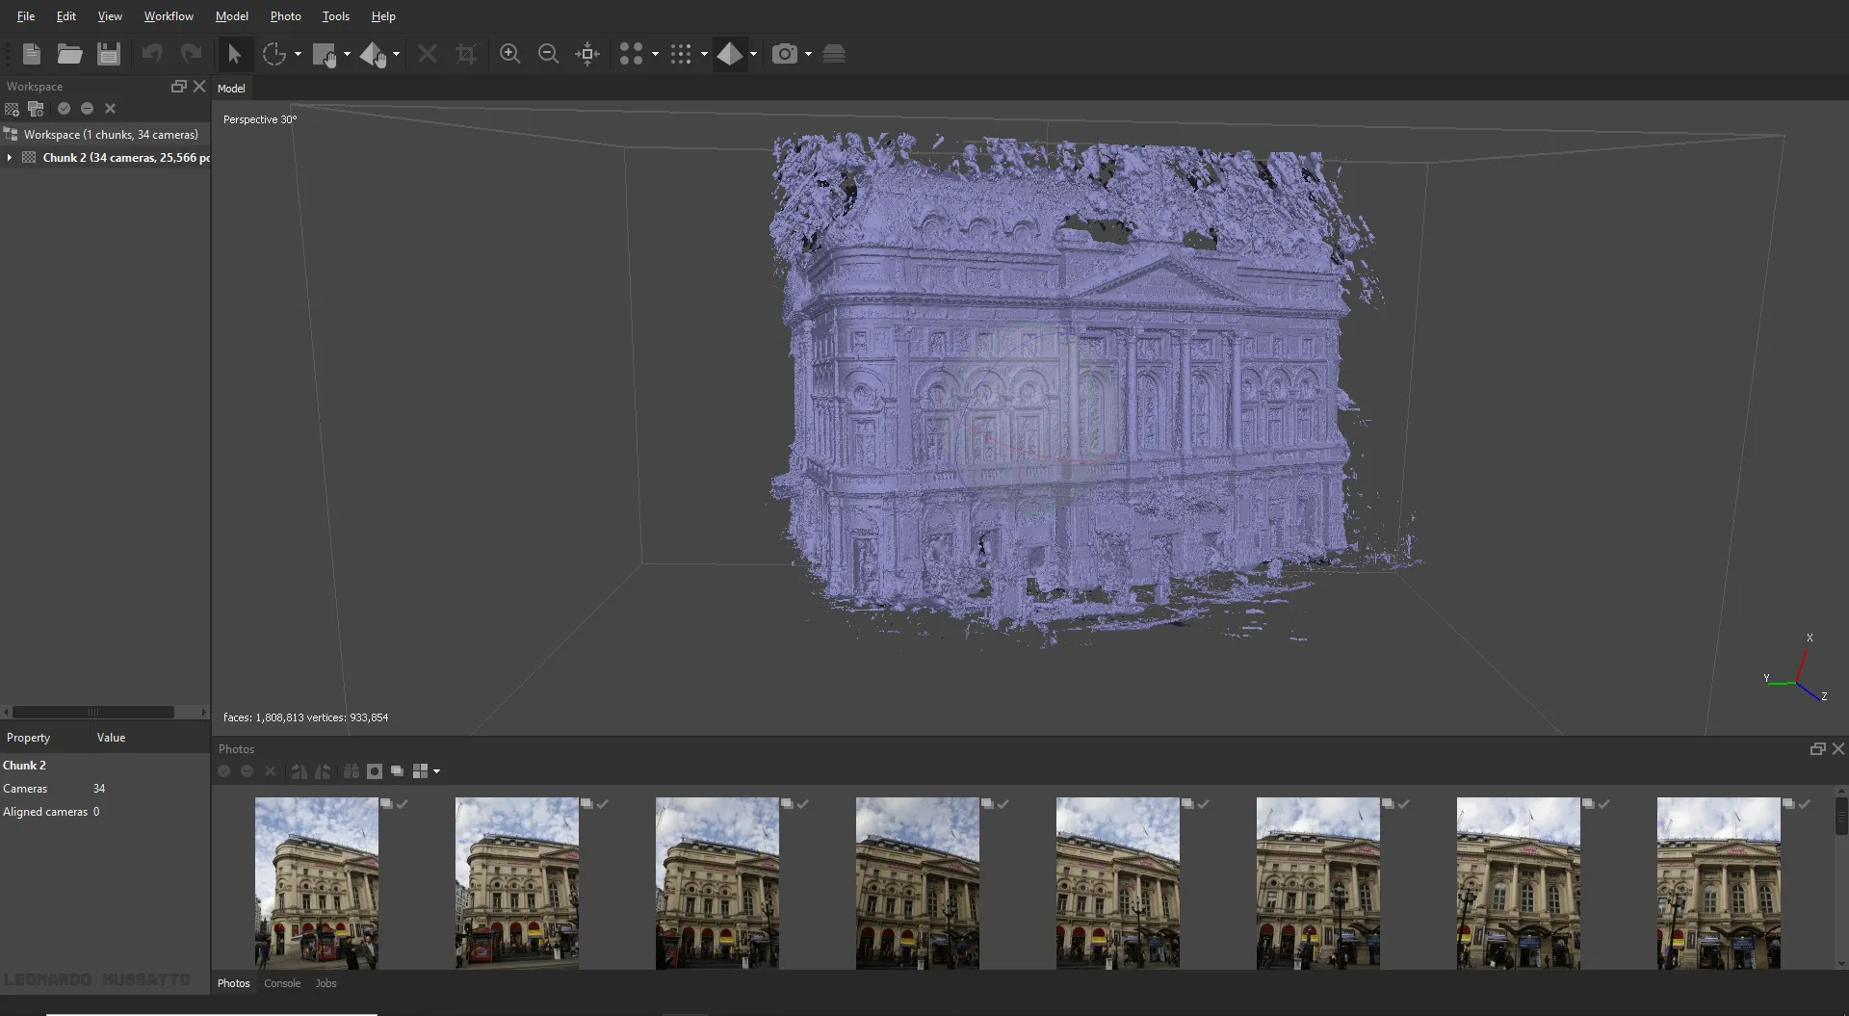Toggle the checkmark on the first photo thumbnail

pos(402,804)
